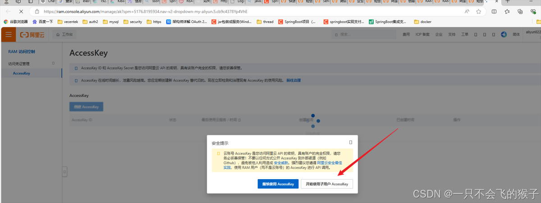Stop loading the page
541x203 pixels.
tap(22, 11)
